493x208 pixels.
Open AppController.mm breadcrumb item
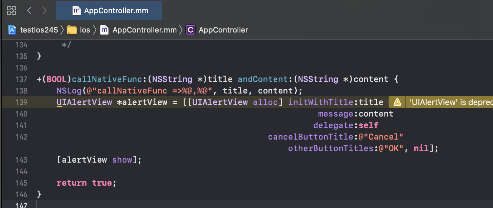tap(144, 30)
